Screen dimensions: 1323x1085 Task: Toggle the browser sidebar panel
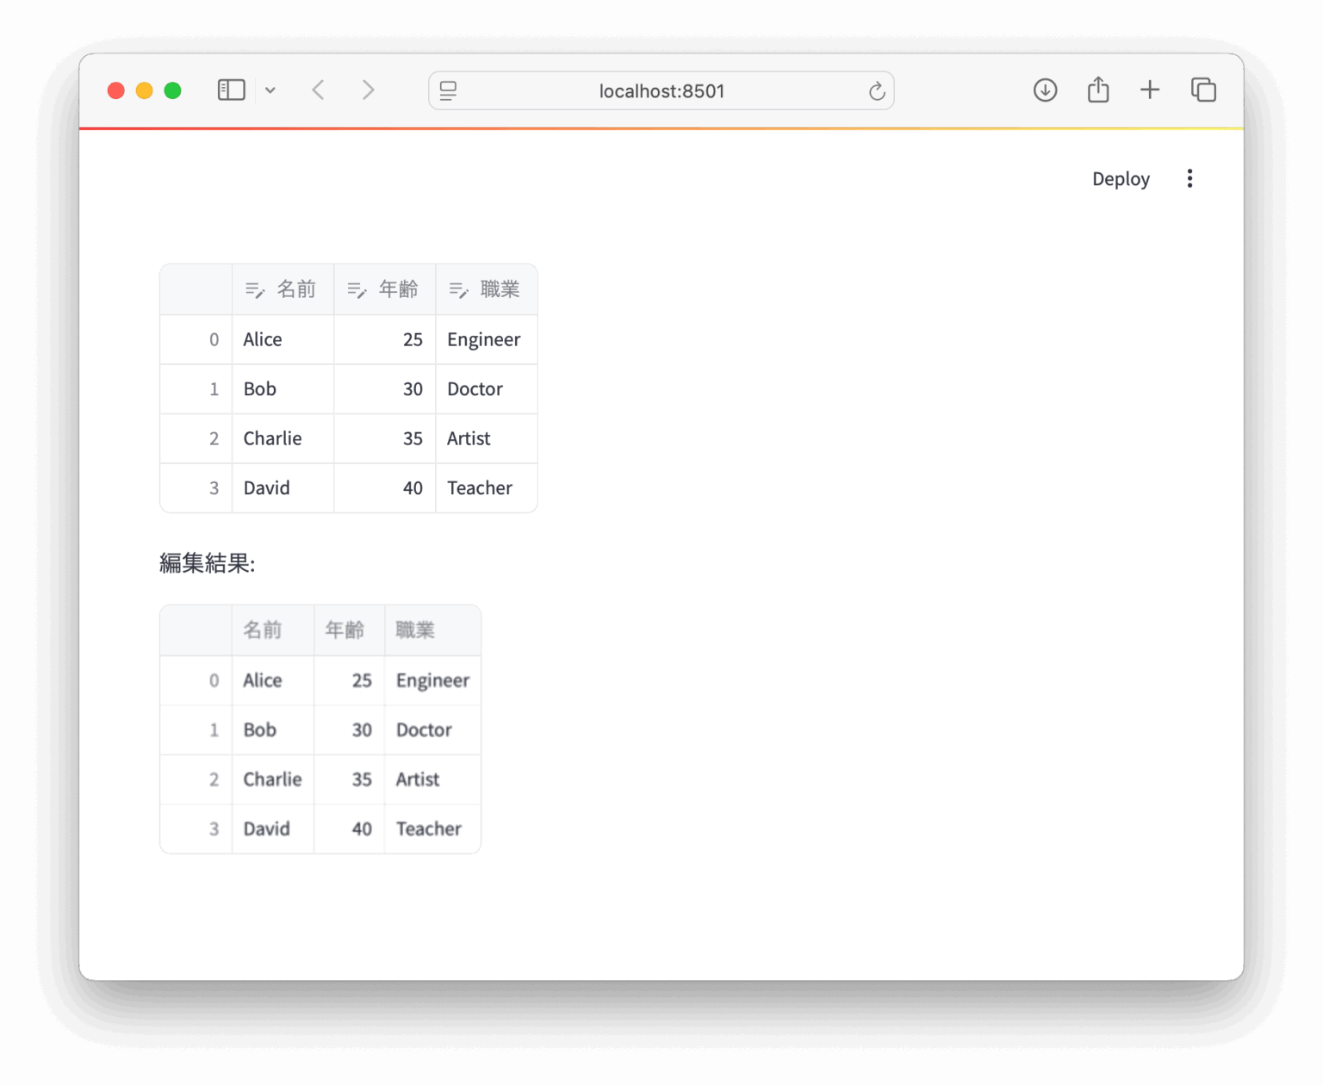point(231,90)
